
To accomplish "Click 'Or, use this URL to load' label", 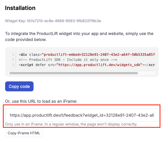I will pyautogui.click(x=41, y=101).
